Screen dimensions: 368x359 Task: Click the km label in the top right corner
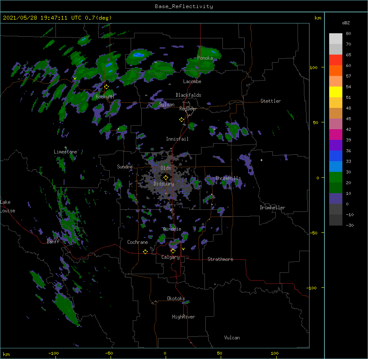coord(318,18)
